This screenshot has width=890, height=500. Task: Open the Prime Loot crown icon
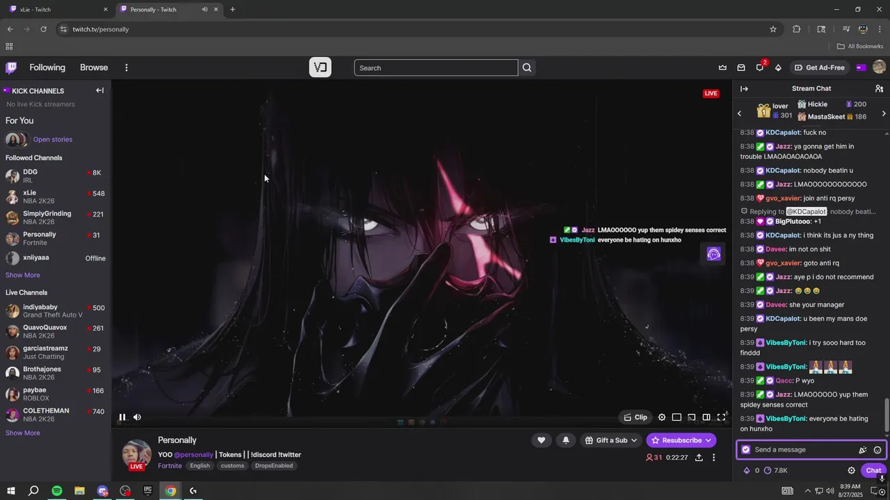coord(722,67)
